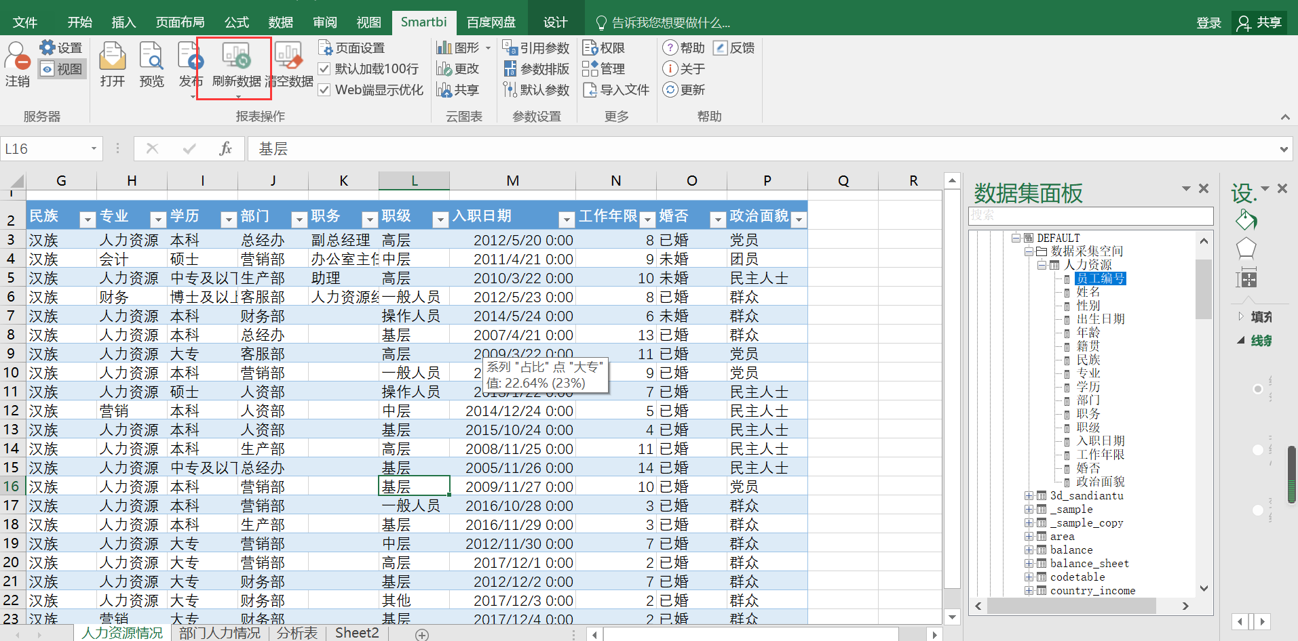This screenshot has height=641, width=1298.
Task: Collapse the DEFAULT tree node
Action: point(1016,238)
